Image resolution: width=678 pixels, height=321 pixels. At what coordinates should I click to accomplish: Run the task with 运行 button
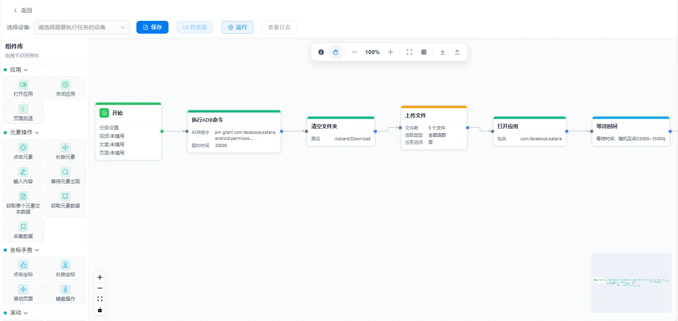[x=238, y=27]
